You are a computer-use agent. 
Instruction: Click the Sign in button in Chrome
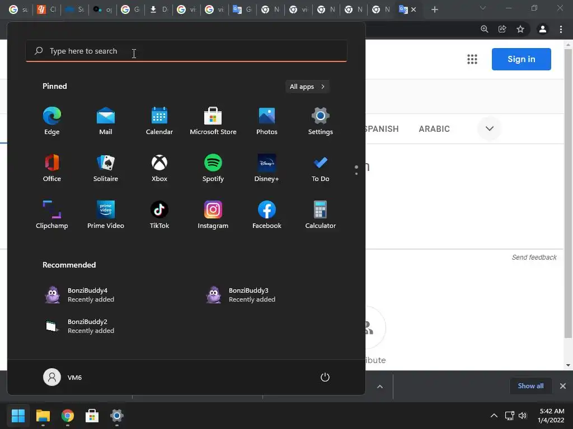521,59
